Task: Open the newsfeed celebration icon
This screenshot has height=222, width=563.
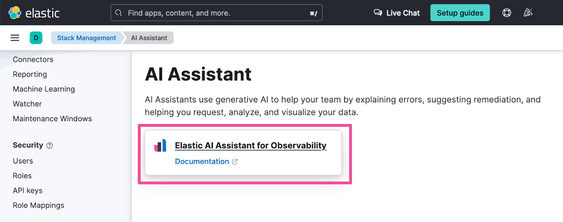Action: 528,13
